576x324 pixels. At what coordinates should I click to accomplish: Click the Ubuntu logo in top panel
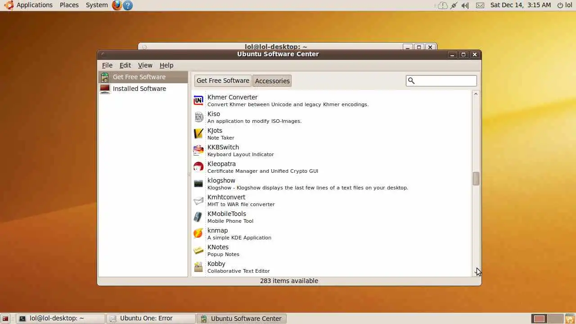(9, 5)
